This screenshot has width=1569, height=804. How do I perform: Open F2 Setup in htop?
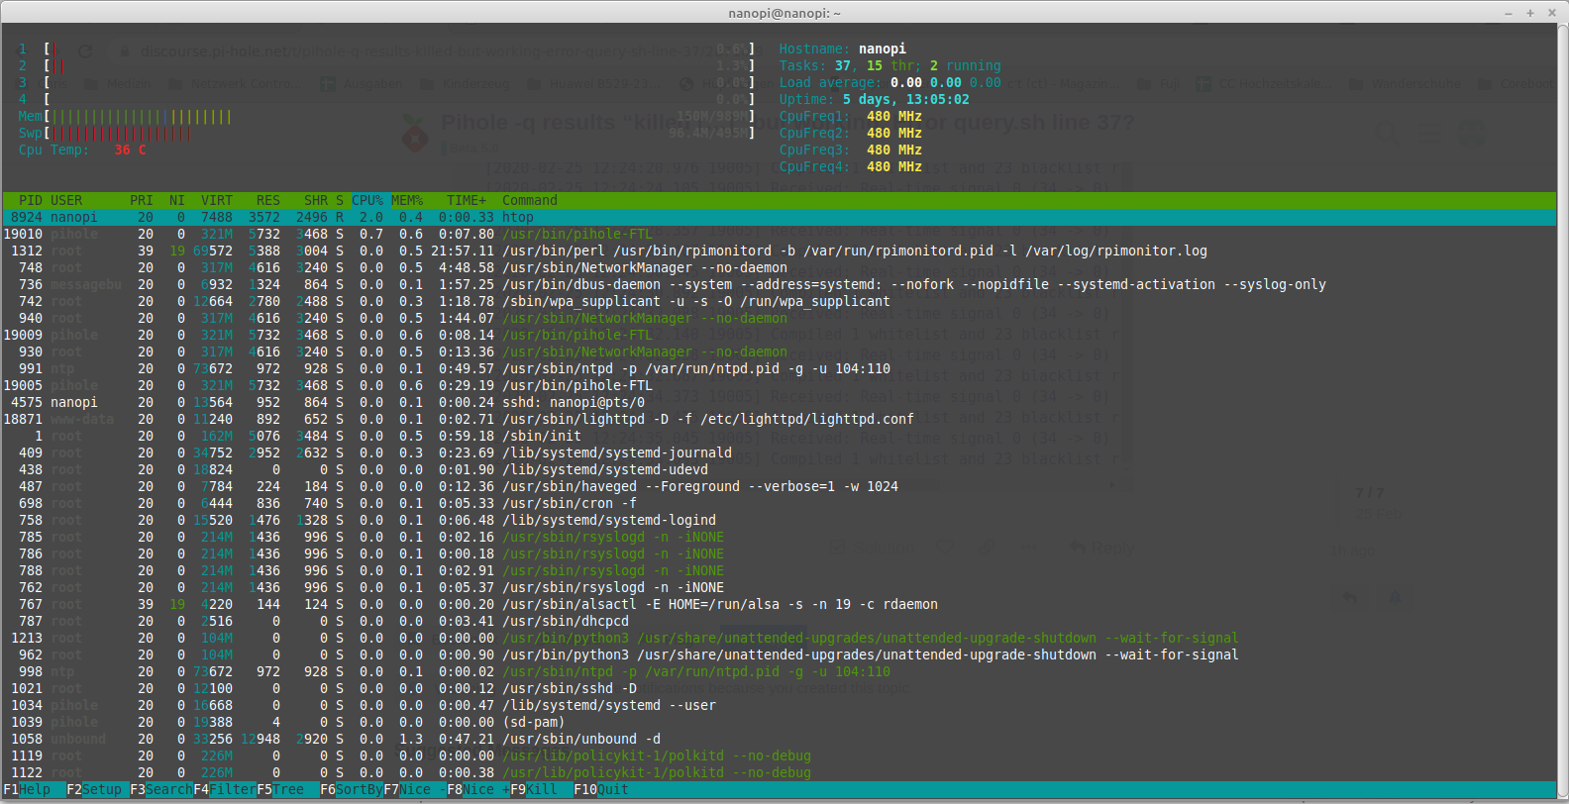(94, 789)
